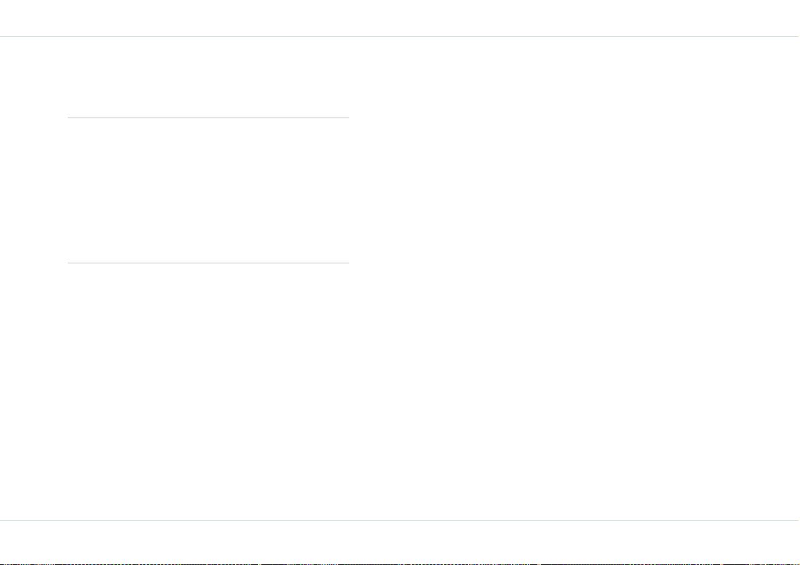Click the center of the blank main content area

click(x=400, y=279)
